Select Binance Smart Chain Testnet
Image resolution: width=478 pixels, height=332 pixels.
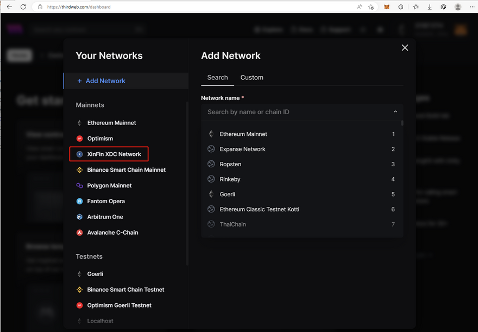click(125, 290)
